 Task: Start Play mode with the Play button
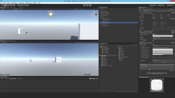[x=84, y=5]
